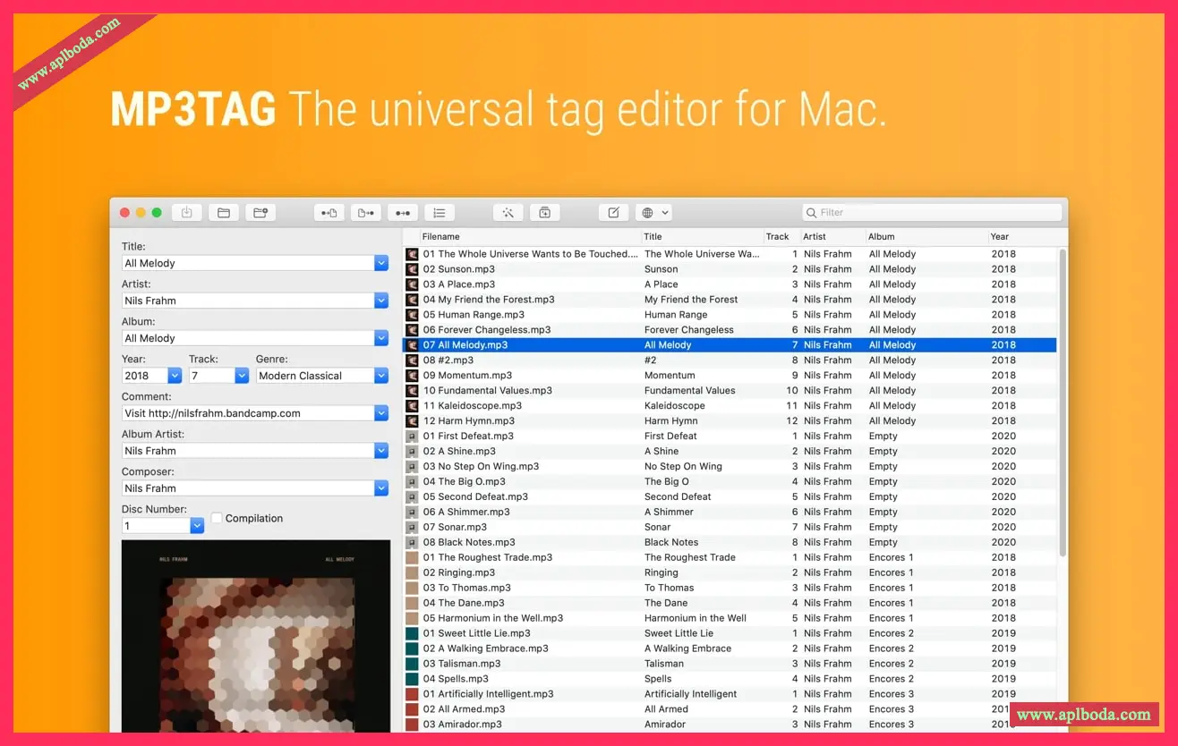Click cover icon of 05 Harmonium in the Well.mp3
Screen dimensions: 1178x746
[x=412, y=618]
